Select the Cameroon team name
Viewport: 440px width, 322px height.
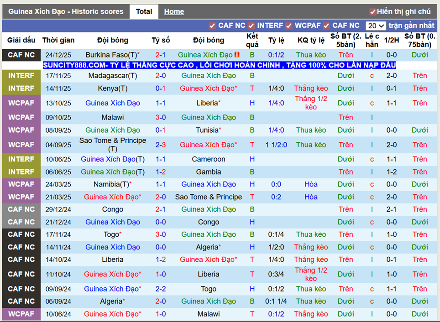(208, 159)
